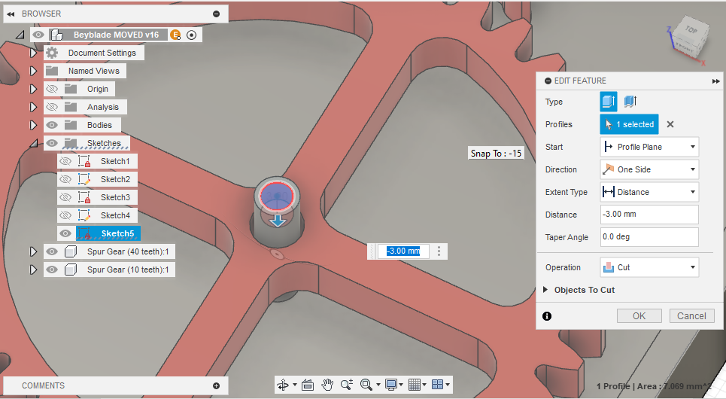Image resolution: width=726 pixels, height=399 pixels.
Task: Expand the Edit Feature panel with the double arrows
Action: (x=715, y=81)
